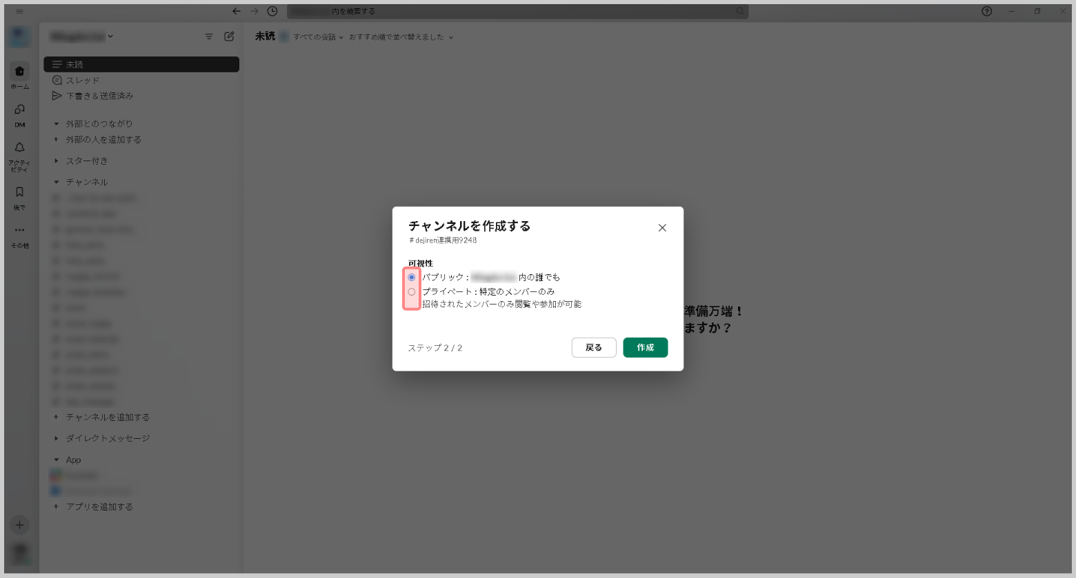Expand the ダイレクトメッセージ section
The height and width of the screenshot is (578, 1076).
click(x=57, y=438)
